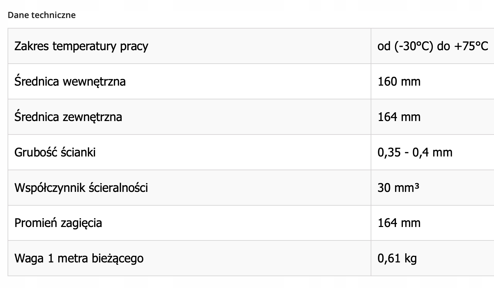
Task: Click the '160 mm' inner diameter value
Action: [x=399, y=81]
